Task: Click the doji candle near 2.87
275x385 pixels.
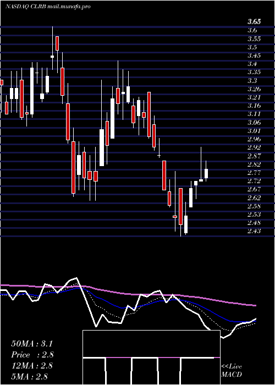Action: [159, 156]
